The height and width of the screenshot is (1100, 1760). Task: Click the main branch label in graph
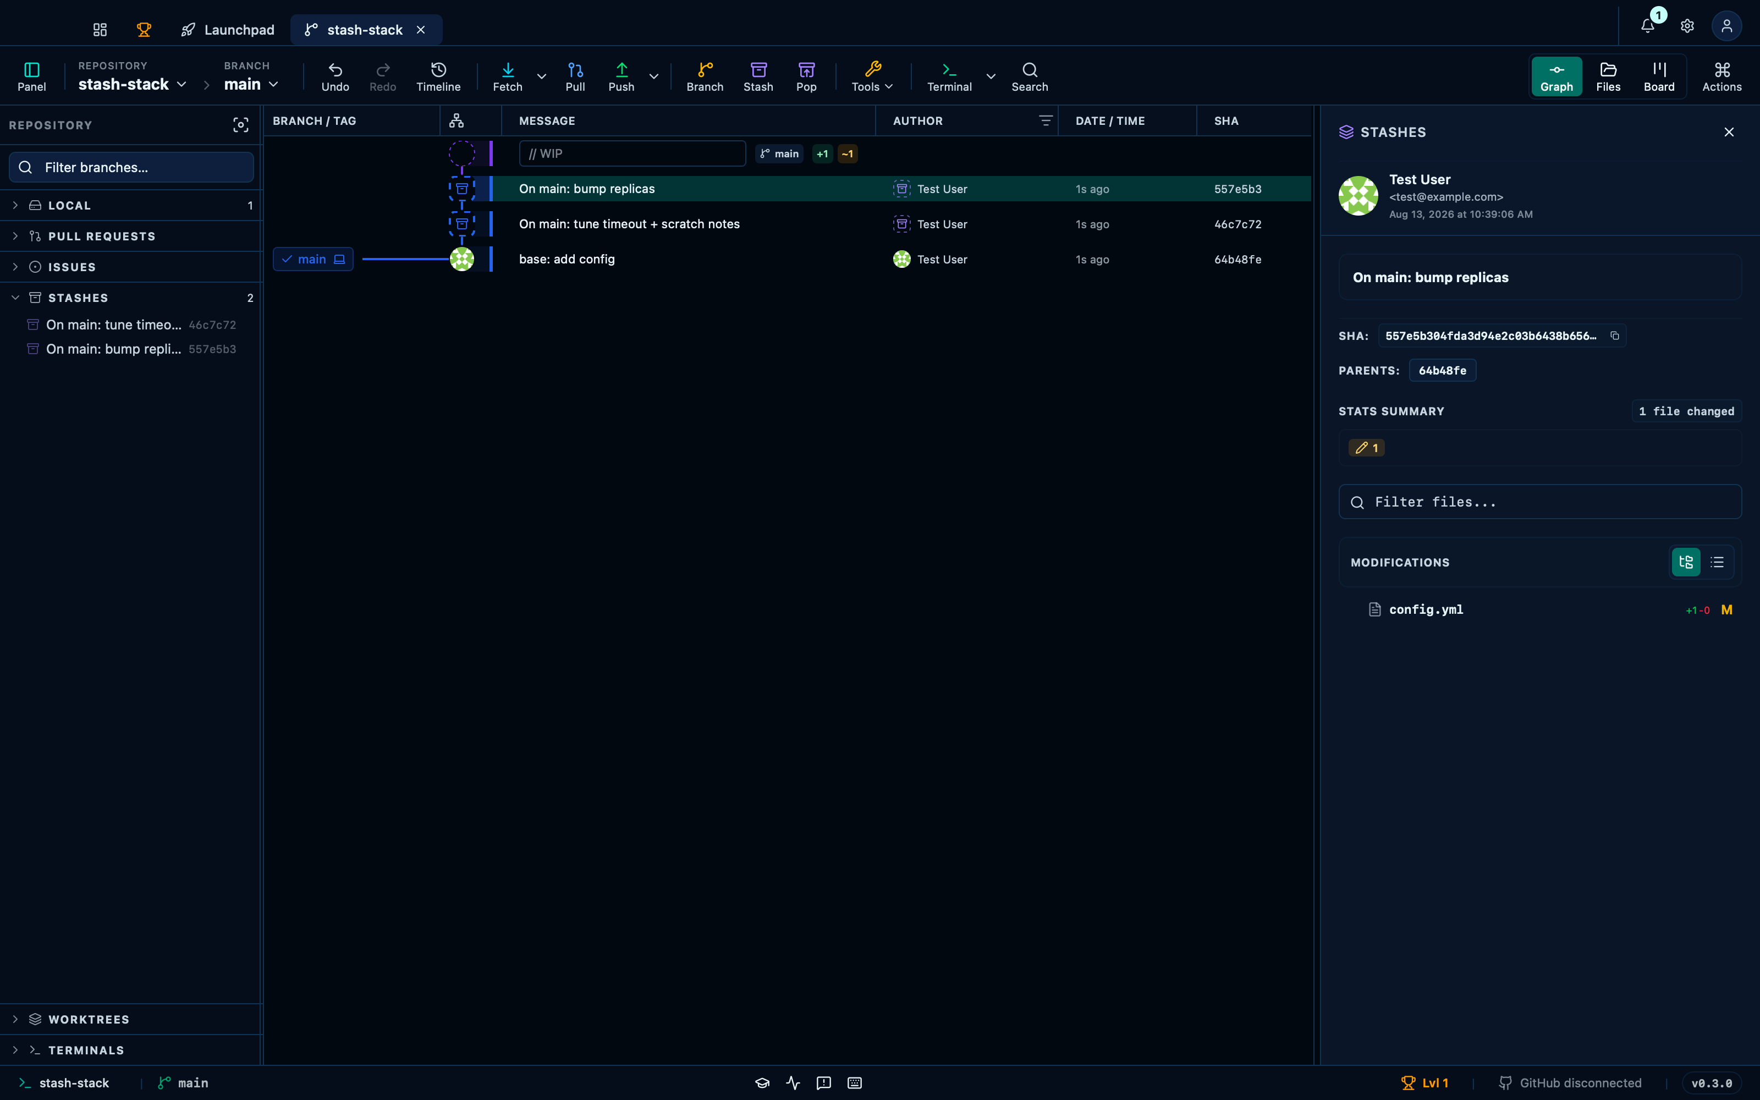point(313,259)
